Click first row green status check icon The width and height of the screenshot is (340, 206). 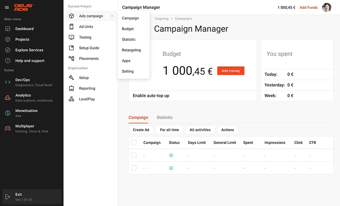[x=171, y=155]
